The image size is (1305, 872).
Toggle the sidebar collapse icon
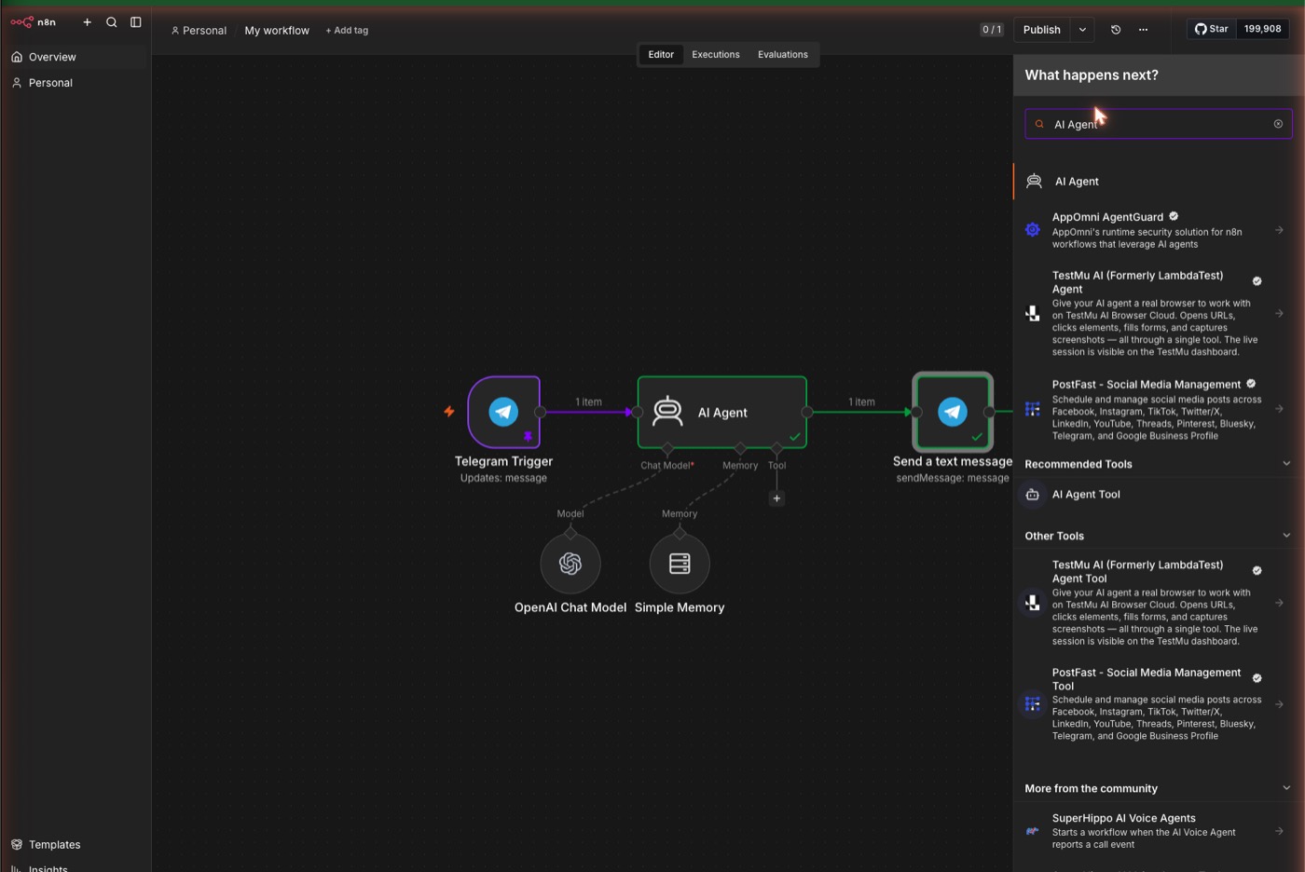[x=136, y=22]
